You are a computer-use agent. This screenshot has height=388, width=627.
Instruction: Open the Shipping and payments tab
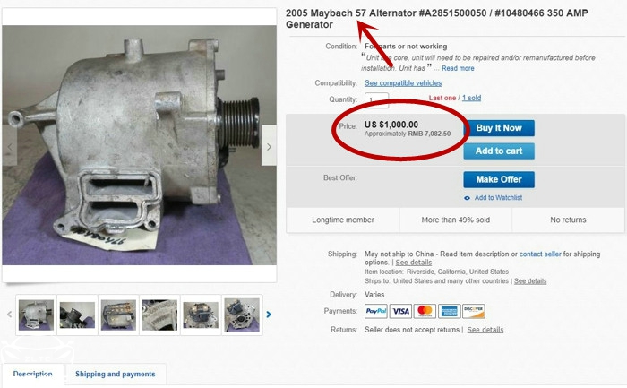click(x=116, y=374)
